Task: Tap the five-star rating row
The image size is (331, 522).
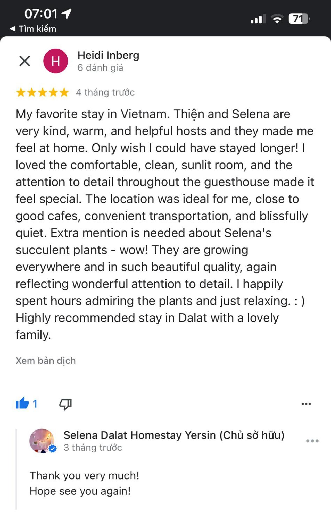Action: [43, 92]
